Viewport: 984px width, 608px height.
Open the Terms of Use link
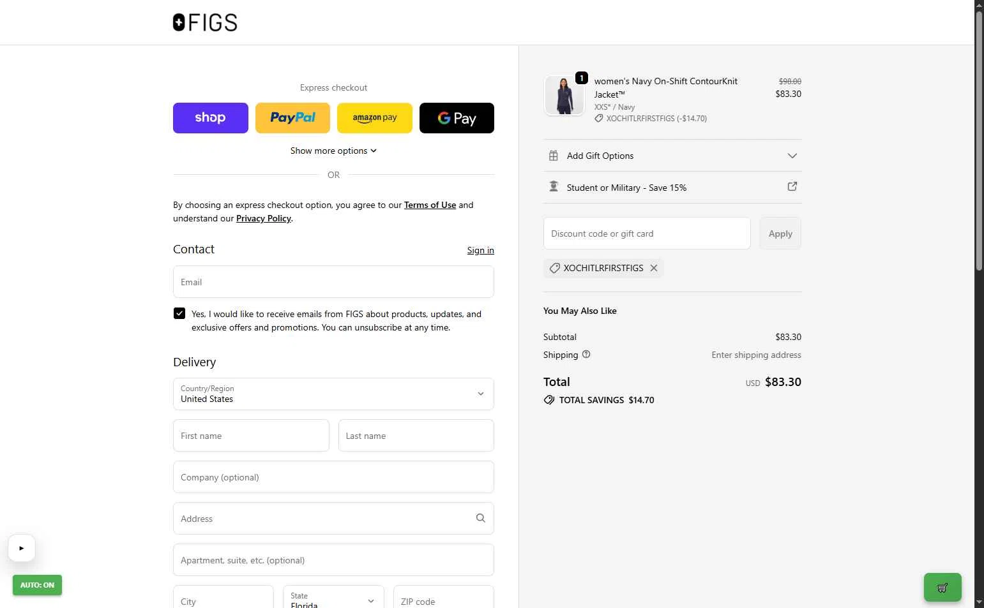click(430, 205)
